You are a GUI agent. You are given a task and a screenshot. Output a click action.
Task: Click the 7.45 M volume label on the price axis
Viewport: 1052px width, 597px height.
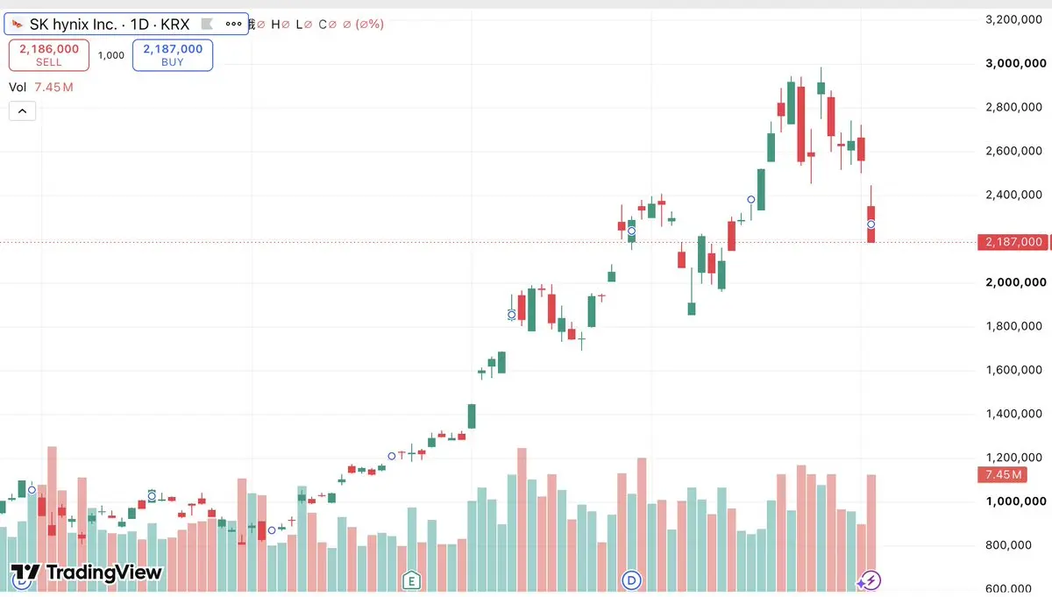coord(1004,474)
